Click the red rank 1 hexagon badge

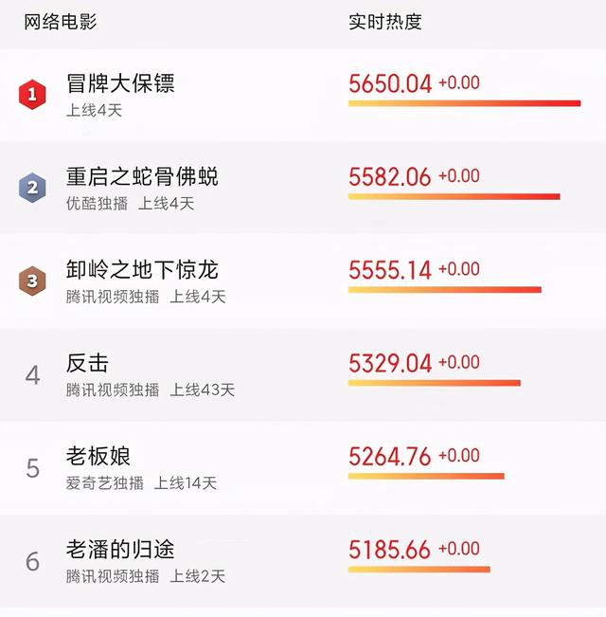pos(32,95)
